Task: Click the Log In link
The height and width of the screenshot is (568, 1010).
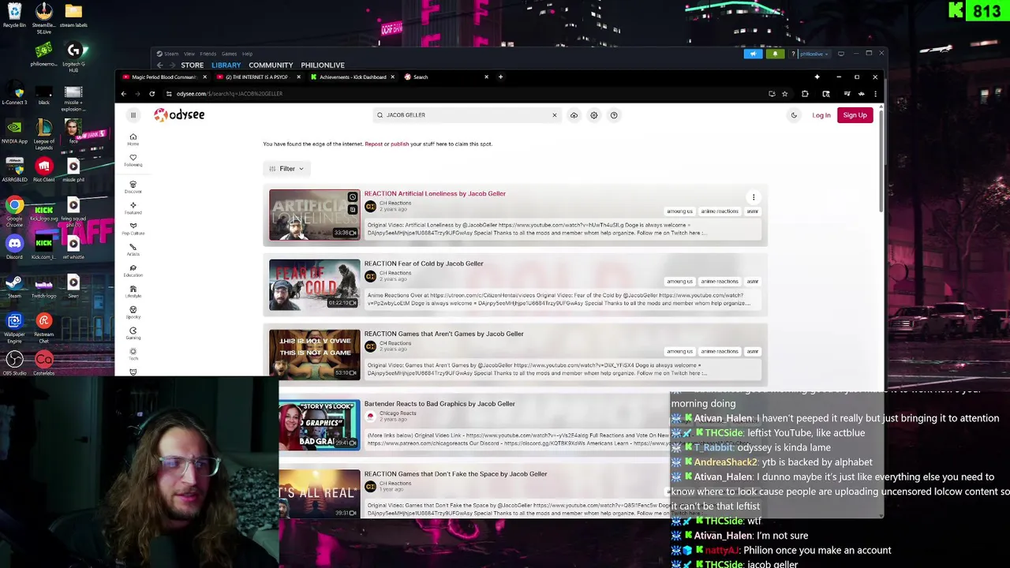Action: pyautogui.click(x=821, y=115)
